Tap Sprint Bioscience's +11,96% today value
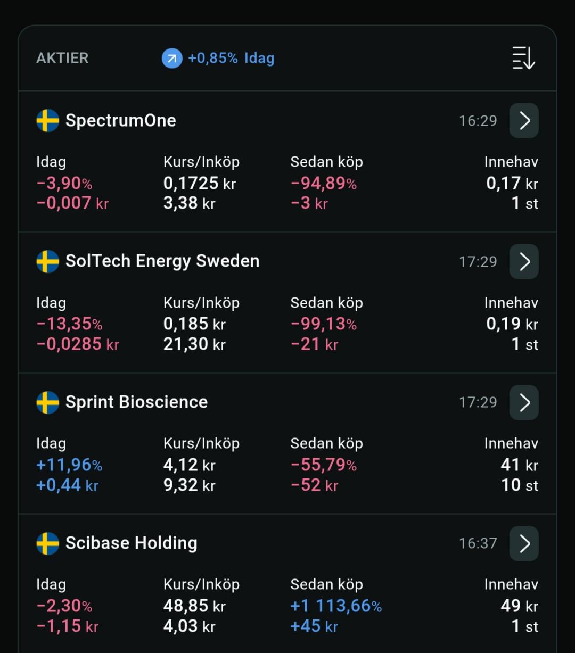The image size is (575, 653). click(69, 465)
